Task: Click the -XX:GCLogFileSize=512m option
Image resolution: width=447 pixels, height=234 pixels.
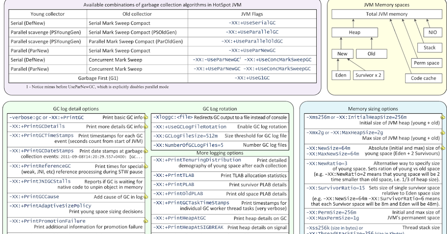Action: [186, 136]
